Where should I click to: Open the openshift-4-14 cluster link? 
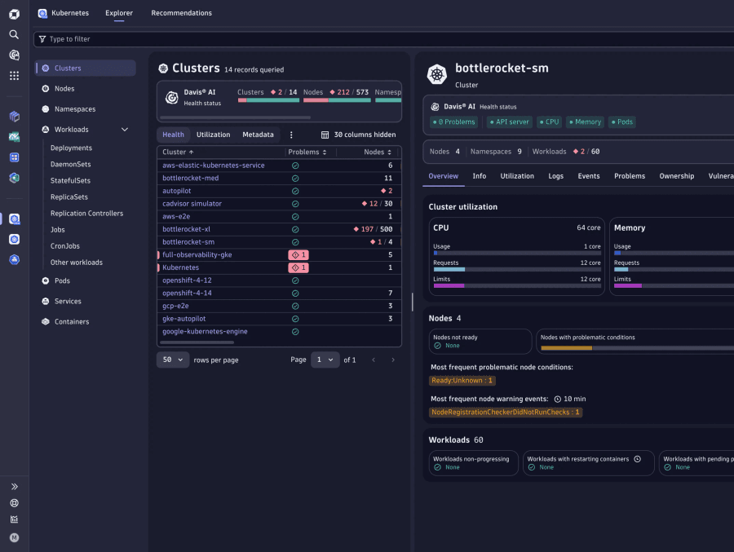[187, 293]
